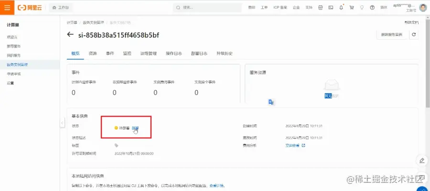The height and width of the screenshot is (191, 430).
Task: Click the search box in the header
Action: [207, 8]
